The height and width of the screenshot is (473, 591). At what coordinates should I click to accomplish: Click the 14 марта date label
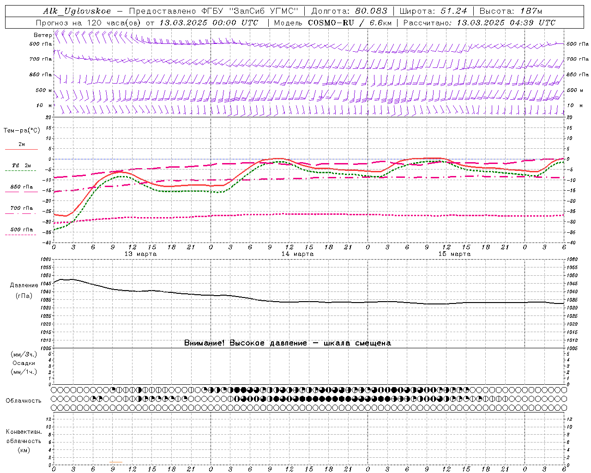click(297, 254)
